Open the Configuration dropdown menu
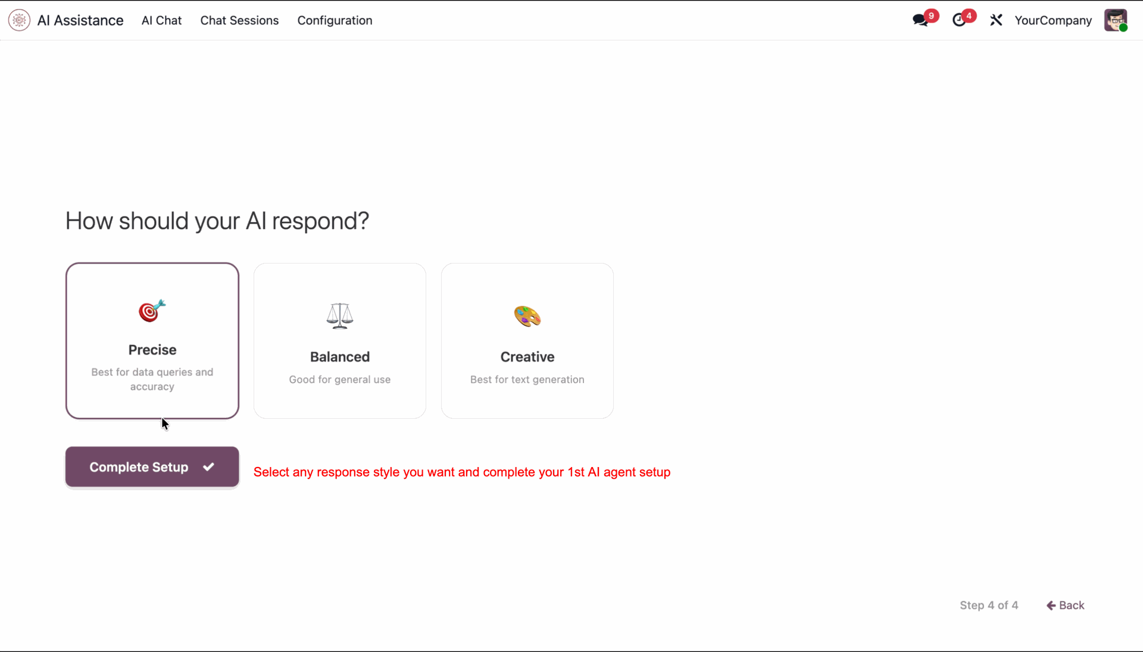Viewport: 1143px width, 652px height. pyautogui.click(x=335, y=20)
